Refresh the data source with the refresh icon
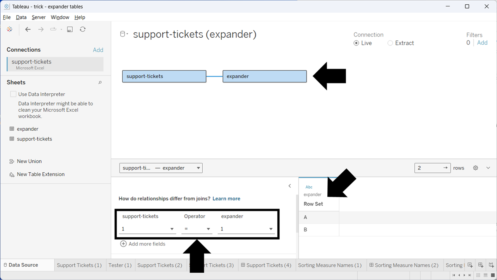The height and width of the screenshot is (280, 497). point(83,30)
